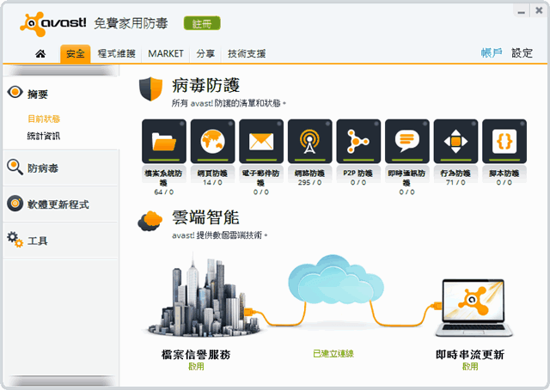Image resolution: width=550 pixels, height=390 pixels.
Task: Click the avast! logo
Action: (52, 23)
